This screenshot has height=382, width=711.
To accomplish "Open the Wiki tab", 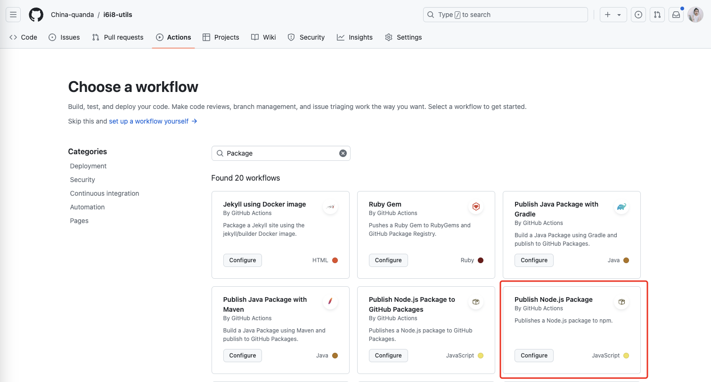I will pos(264,37).
